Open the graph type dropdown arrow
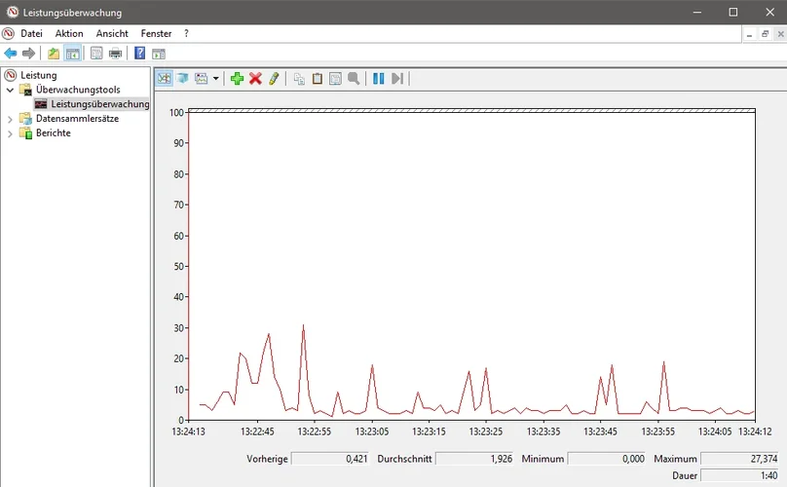This screenshot has height=487, width=787. 215,78
